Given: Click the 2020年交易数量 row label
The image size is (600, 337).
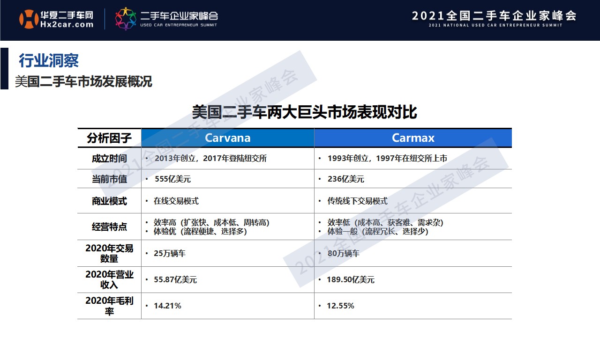Looking at the screenshot, I should 109,253.
